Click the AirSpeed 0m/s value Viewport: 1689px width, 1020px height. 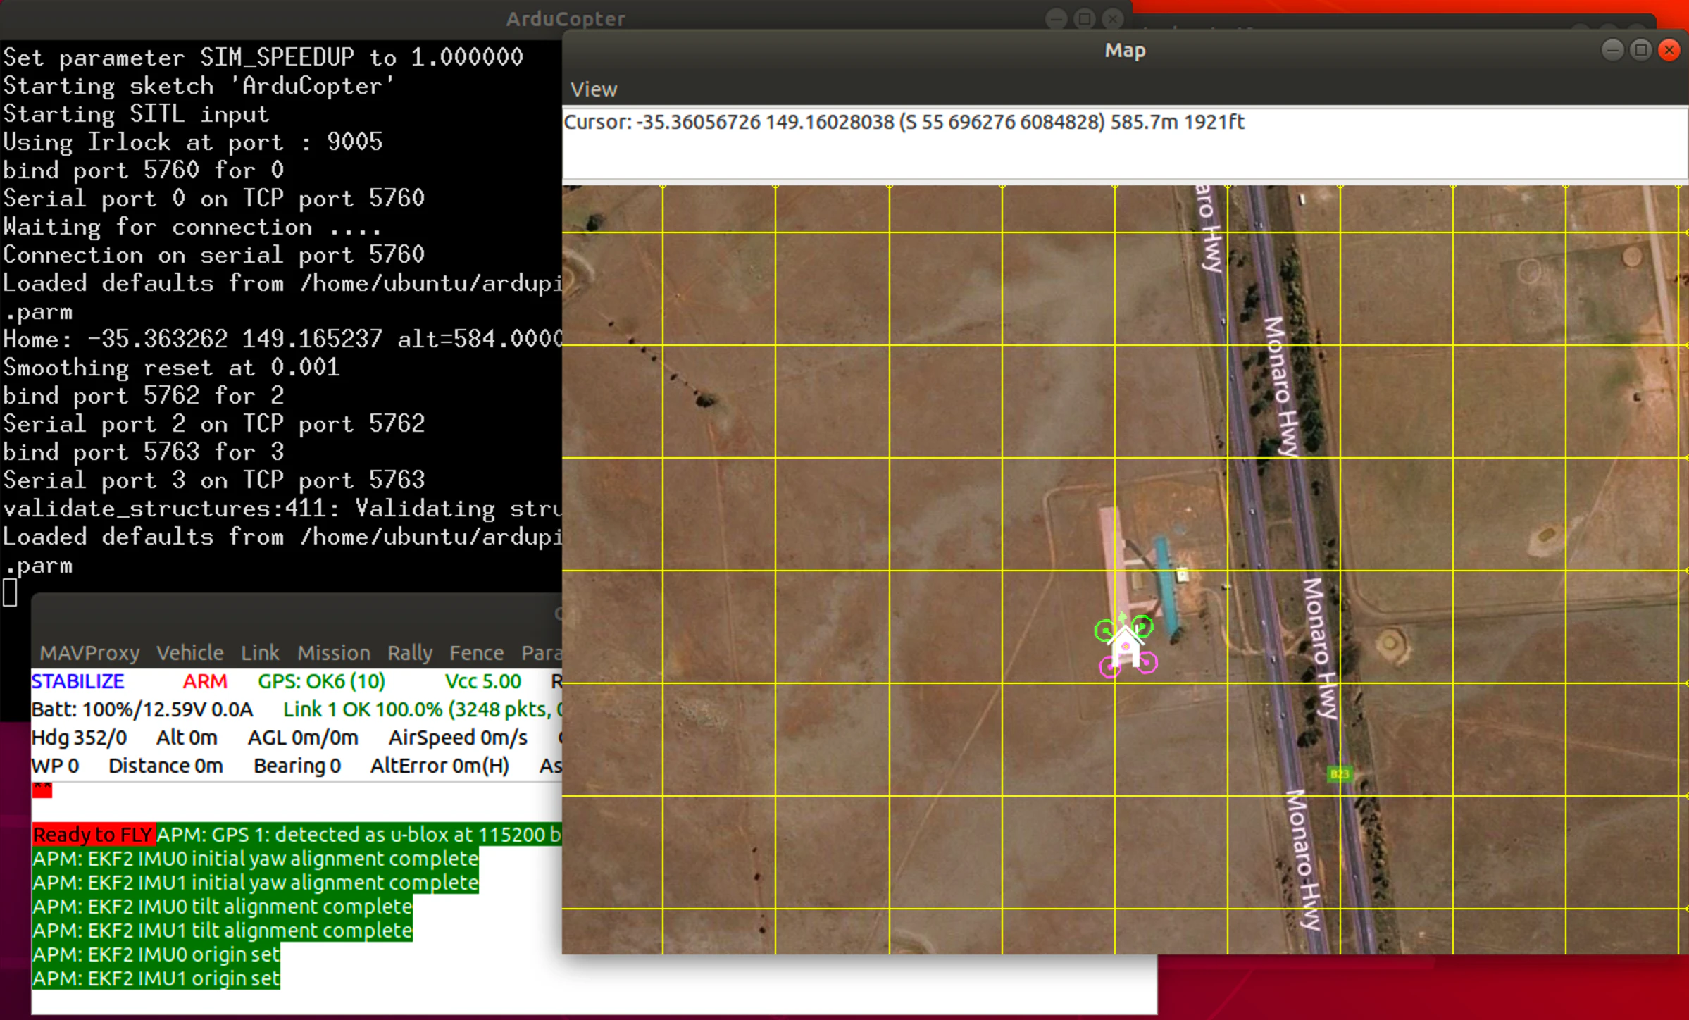458,738
